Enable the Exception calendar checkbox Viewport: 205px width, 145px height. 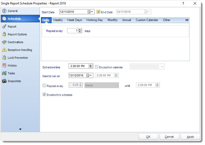pyautogui.click(x=96, y=67)
